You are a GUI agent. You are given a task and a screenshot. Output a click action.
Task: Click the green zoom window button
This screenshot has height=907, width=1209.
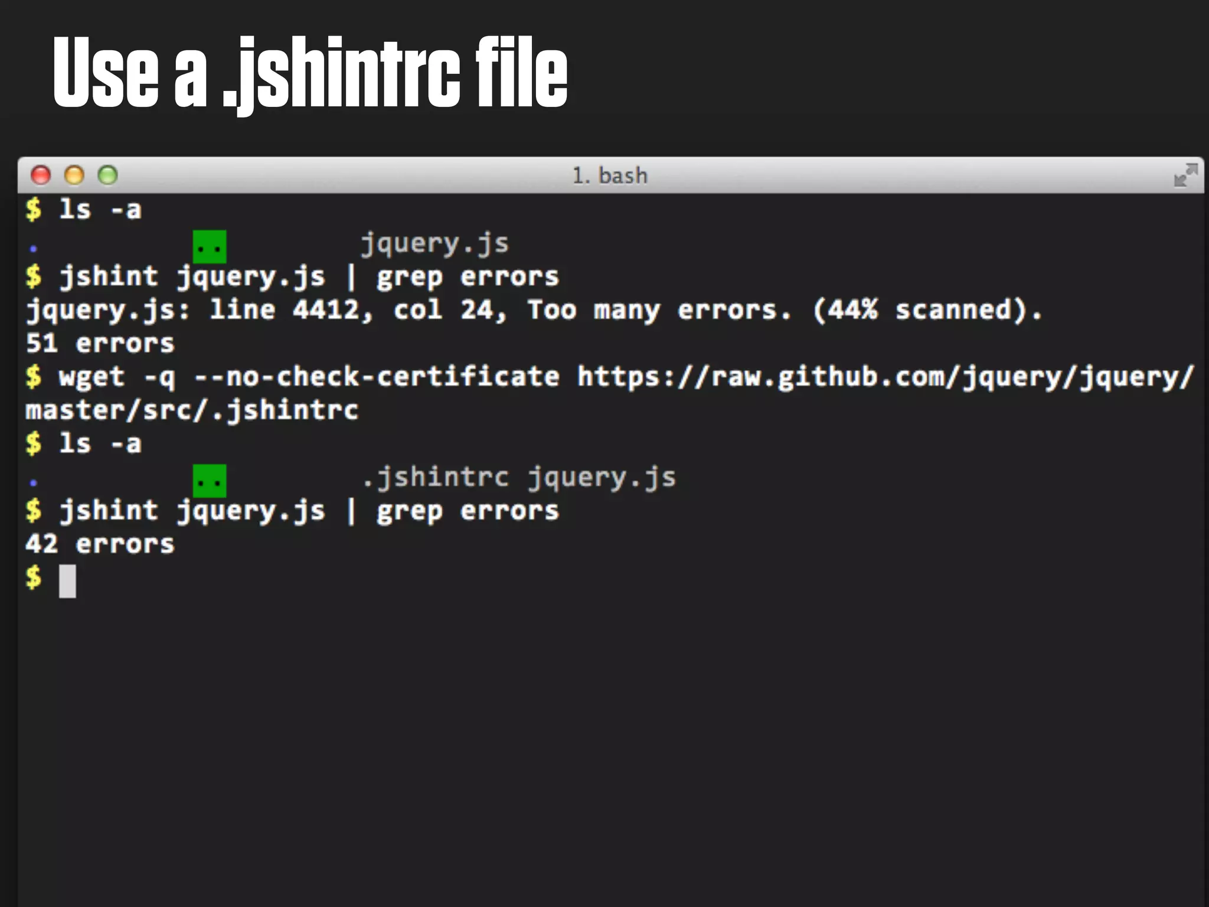pos(107,175)
